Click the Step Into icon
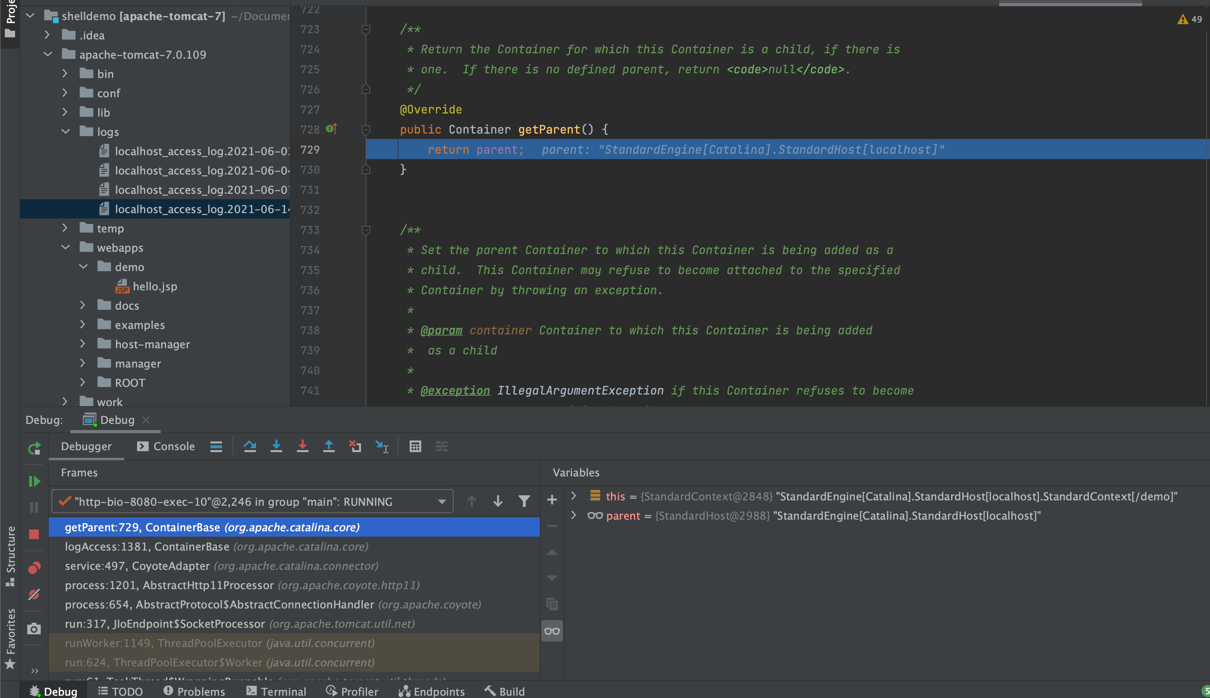 pos(276,446)
